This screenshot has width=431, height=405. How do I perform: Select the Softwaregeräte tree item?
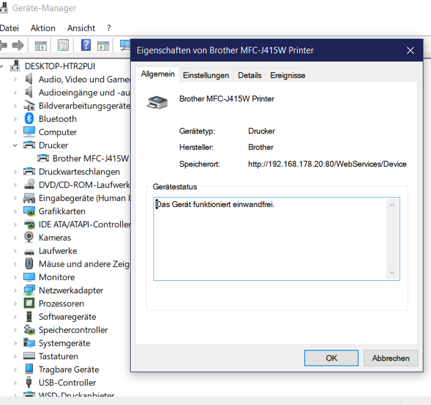[x=67, y=317]
